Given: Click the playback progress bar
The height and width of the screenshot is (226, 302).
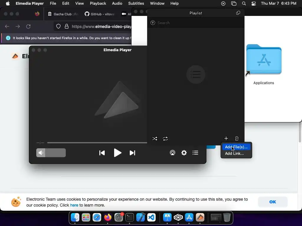Looking at the screenshot, I should pyautogui.click(x=97, y=143).
